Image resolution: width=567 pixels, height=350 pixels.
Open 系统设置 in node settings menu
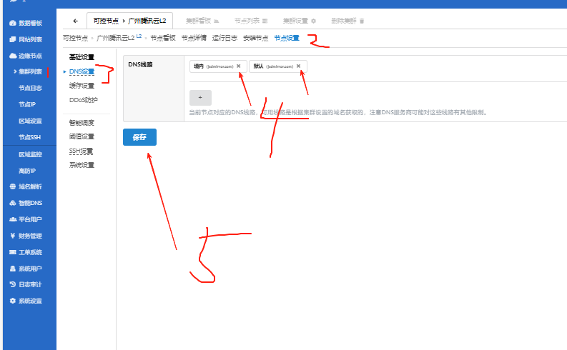coord(82,165)
